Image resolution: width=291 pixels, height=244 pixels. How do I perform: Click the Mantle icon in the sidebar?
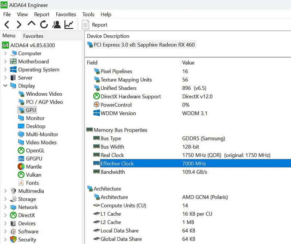(x=21, y=167)
